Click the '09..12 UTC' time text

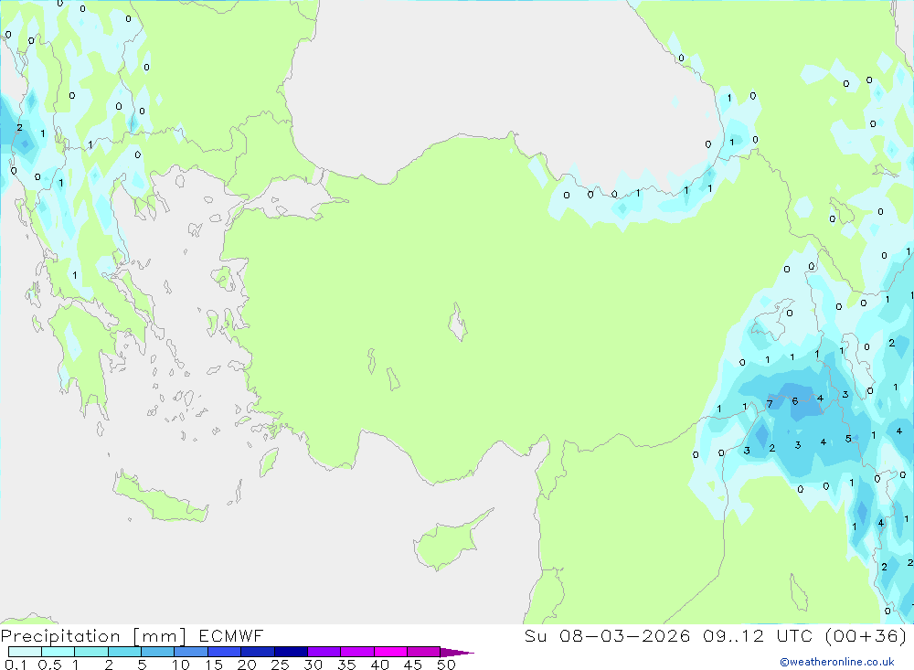point(758,635)
